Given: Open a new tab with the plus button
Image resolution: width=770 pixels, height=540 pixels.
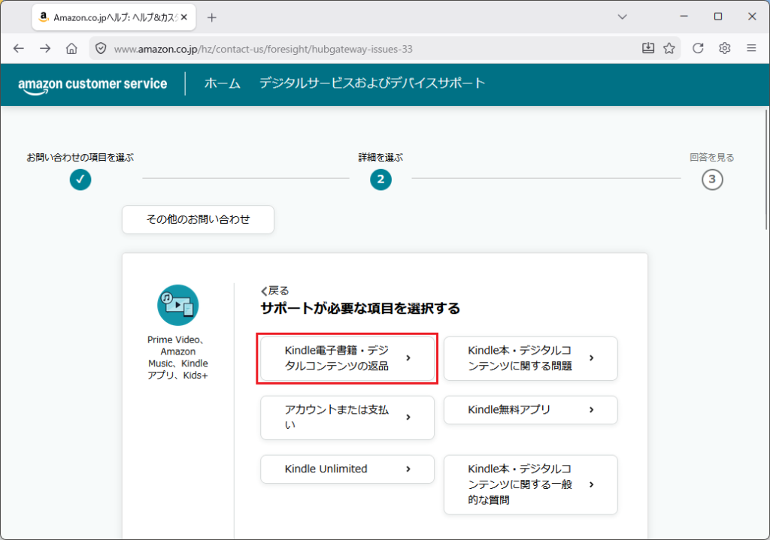Looking at the screenshot, I should 211,18.
